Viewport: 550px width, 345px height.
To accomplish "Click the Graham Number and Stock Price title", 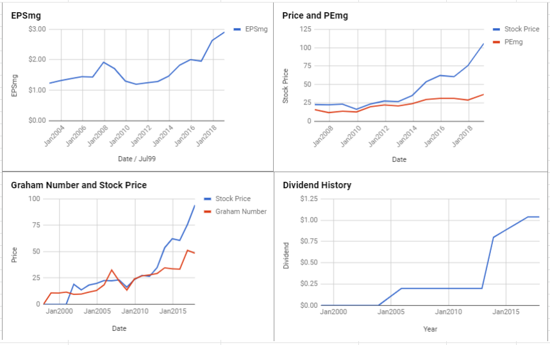I will (x=79, y=185).
